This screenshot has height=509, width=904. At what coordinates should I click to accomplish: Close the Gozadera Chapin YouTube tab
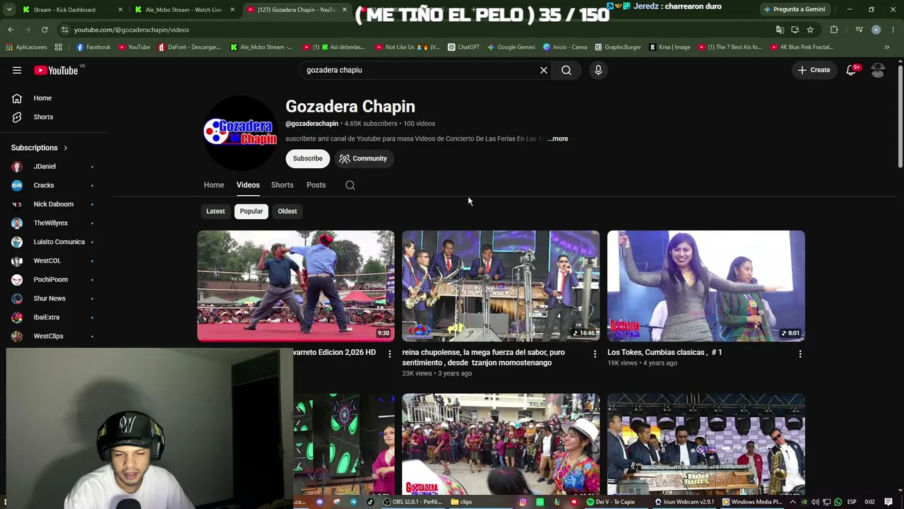(345, 10)
